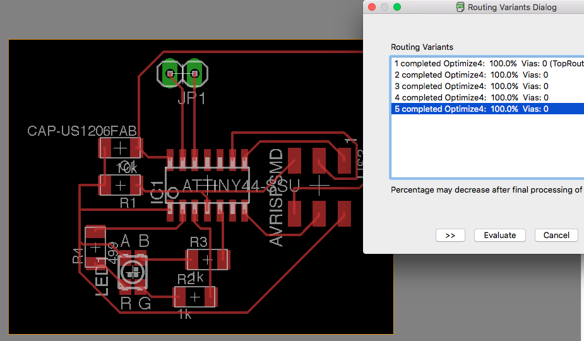Select routing variant 4 completed Optimize4
This screenshot has height=341, width=584.
[x=487, y=98]
